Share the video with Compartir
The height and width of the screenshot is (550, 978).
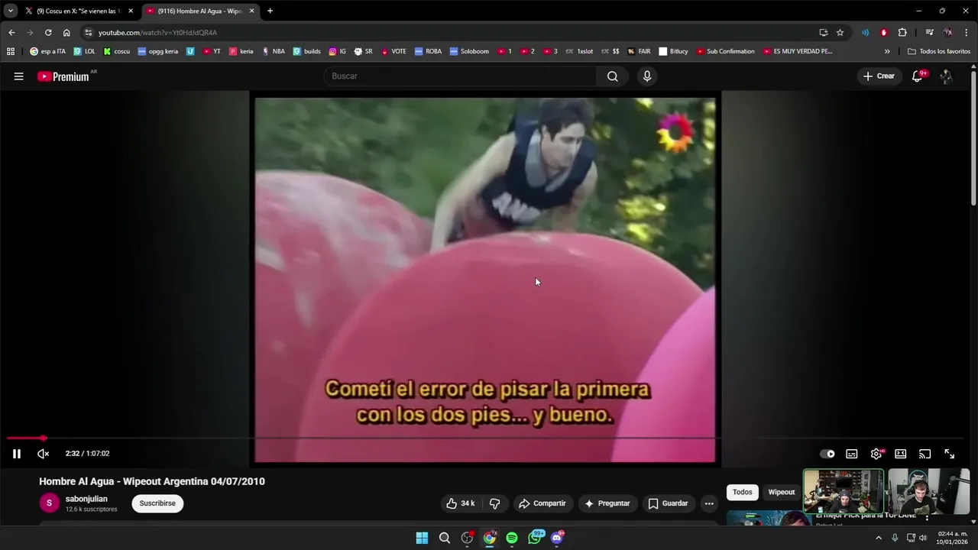pos(542,503)
